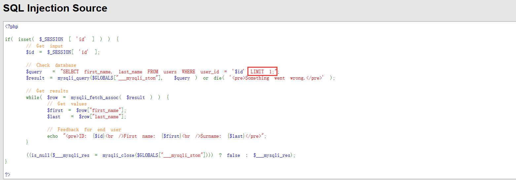Click the "die(" call text

point(219,78)
